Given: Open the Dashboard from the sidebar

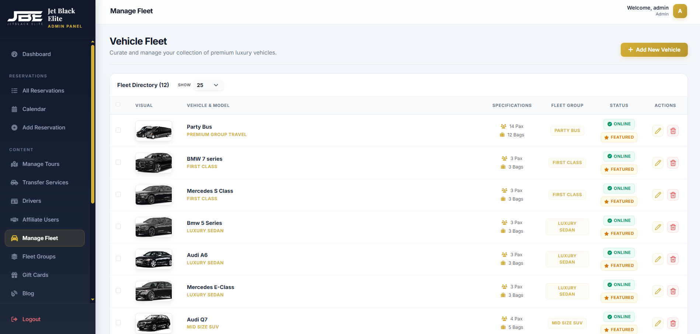Looking at the screenshot, I should tap(36, 54).
